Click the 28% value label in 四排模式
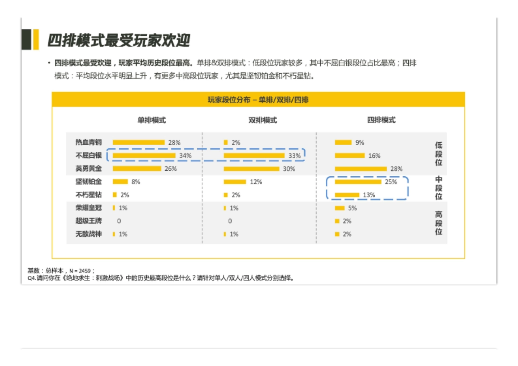The image size is (518, 366). pyautogui.click(x=396, y=169)
